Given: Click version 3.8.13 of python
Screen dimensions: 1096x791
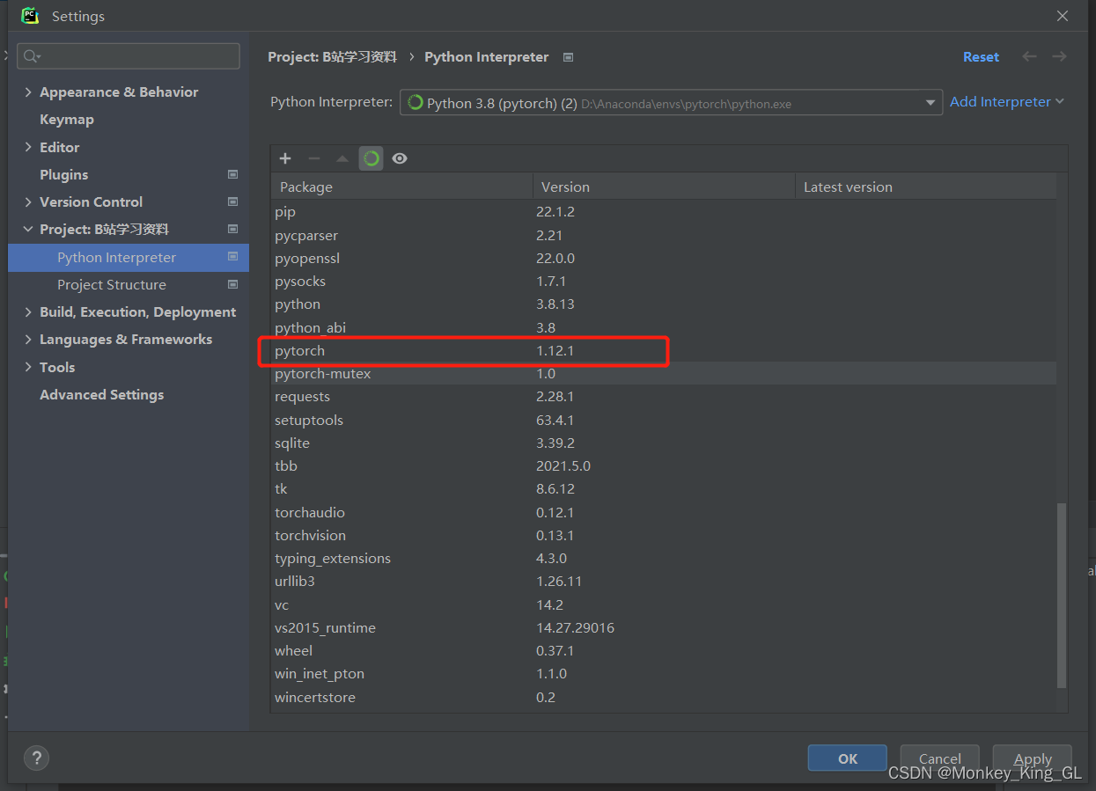Looking at the screenshot, I should pos(555,304).
